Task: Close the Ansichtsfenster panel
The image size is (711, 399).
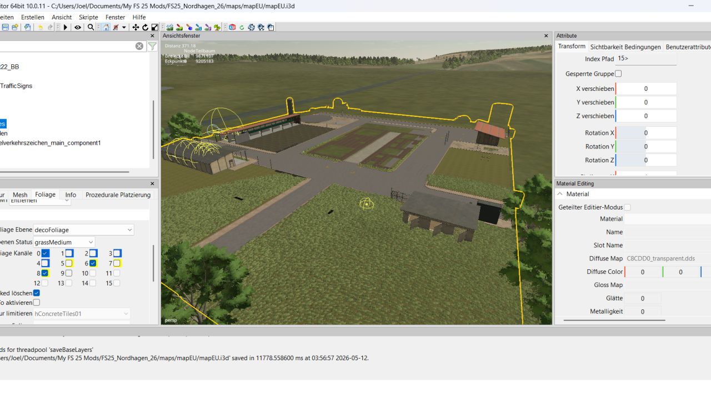Action: point(546,35)
